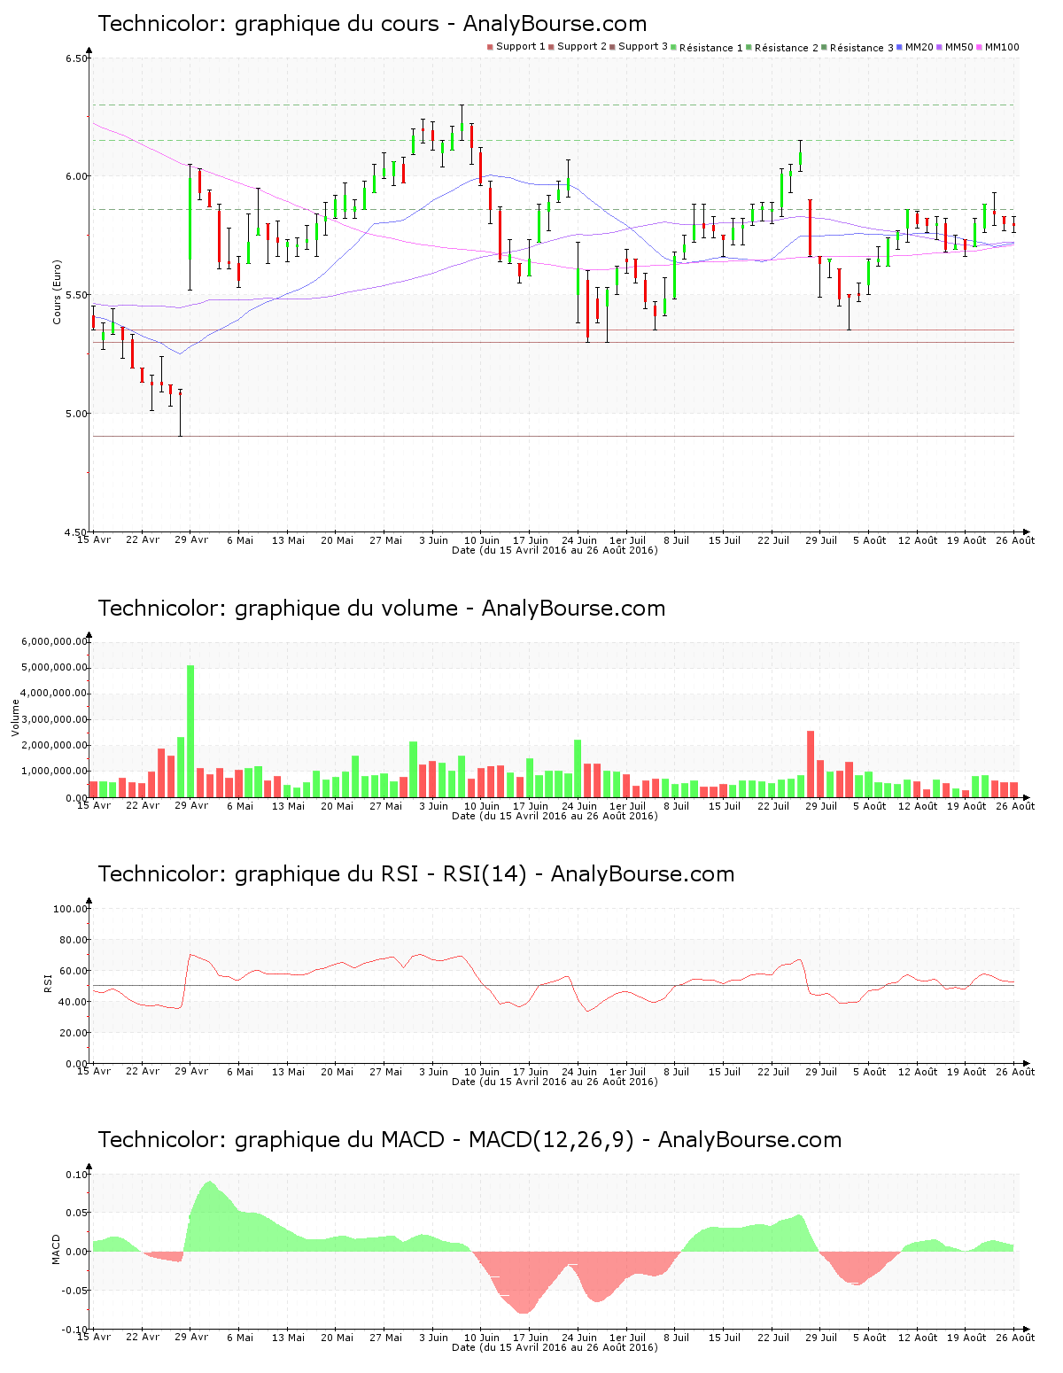The image size is (1063, 1373).
Task: Select the RSI(14) chart title
Action: coord(415,874)
